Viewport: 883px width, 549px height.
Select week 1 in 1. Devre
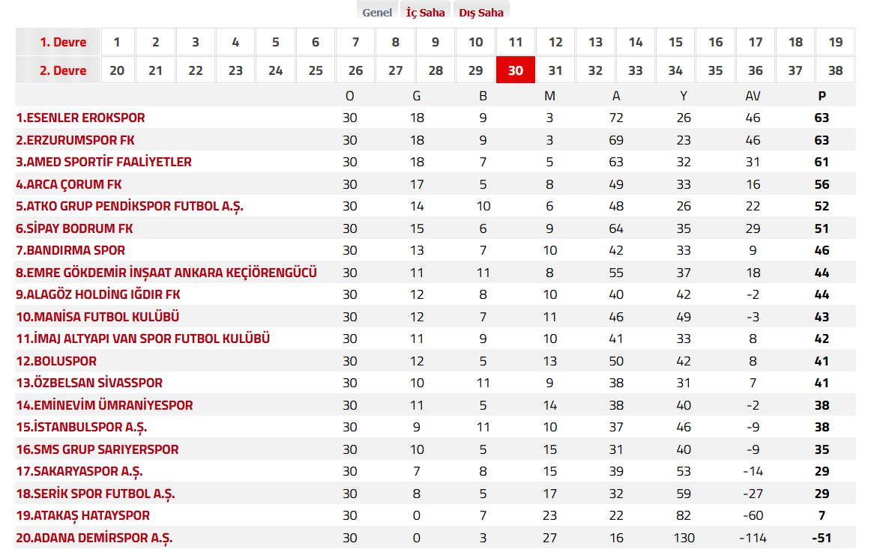point(116,42)
